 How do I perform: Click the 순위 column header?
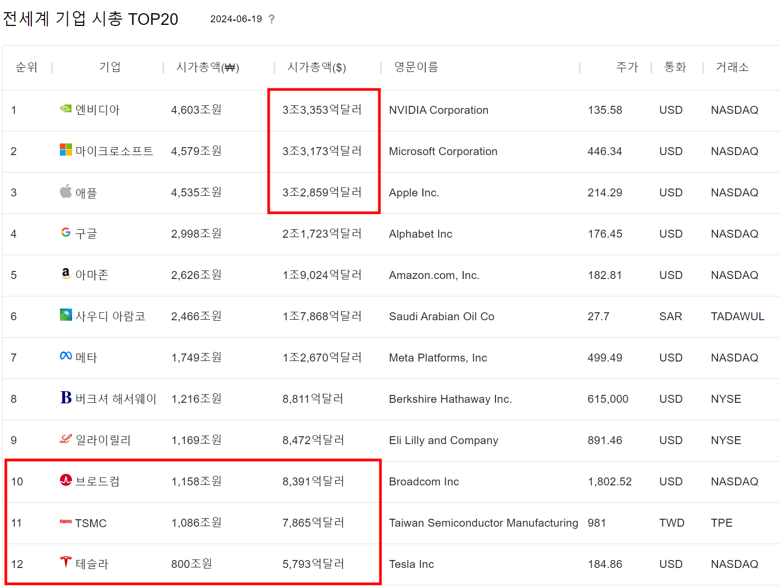click(26, 67)
